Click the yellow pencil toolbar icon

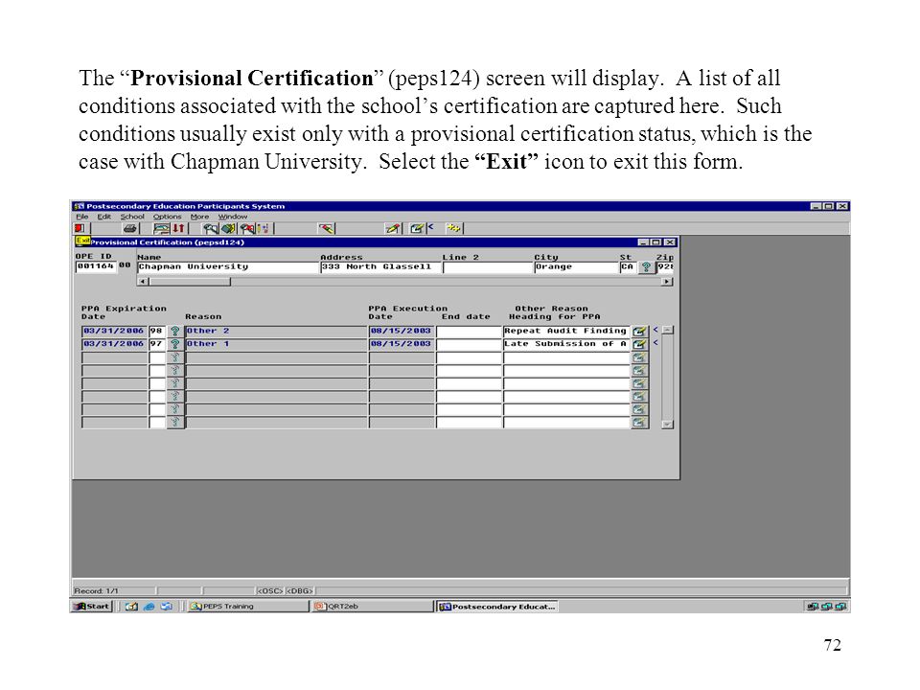click(x=393, y=228)
